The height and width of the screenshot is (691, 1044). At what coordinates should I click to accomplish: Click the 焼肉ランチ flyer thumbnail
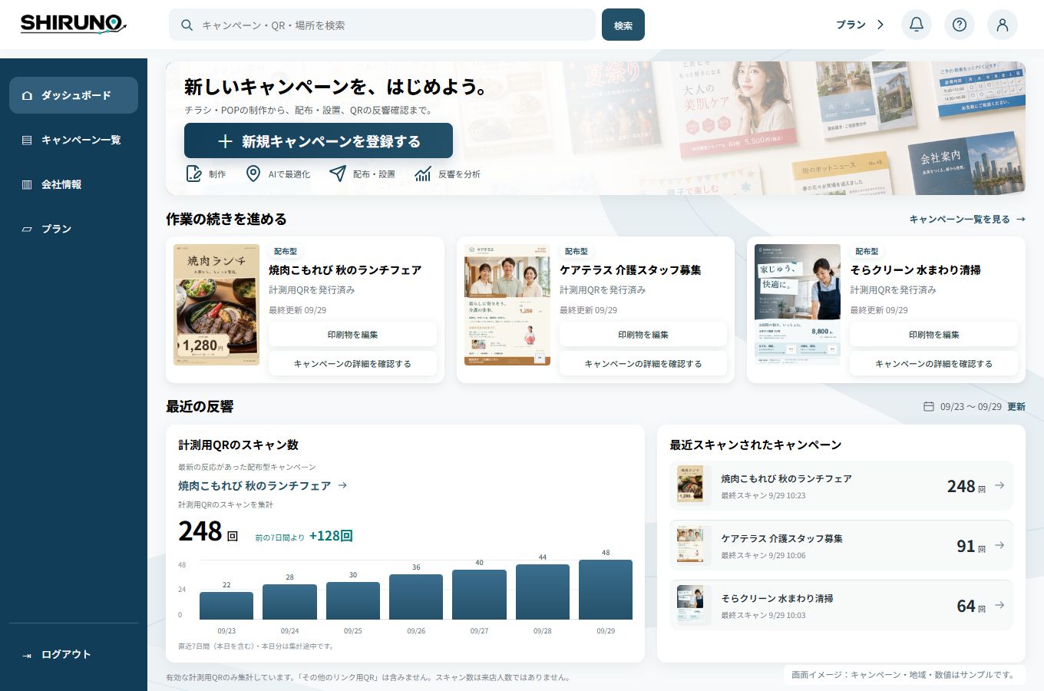point(216,305)
